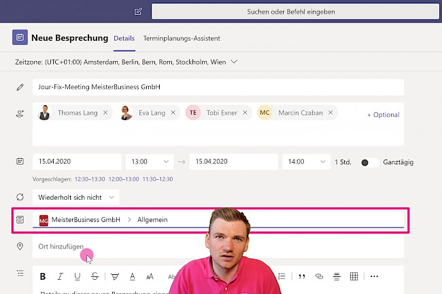Toggle bold text formatting
The height and width of the screenshot is (294, 442).
pos(43,276)
